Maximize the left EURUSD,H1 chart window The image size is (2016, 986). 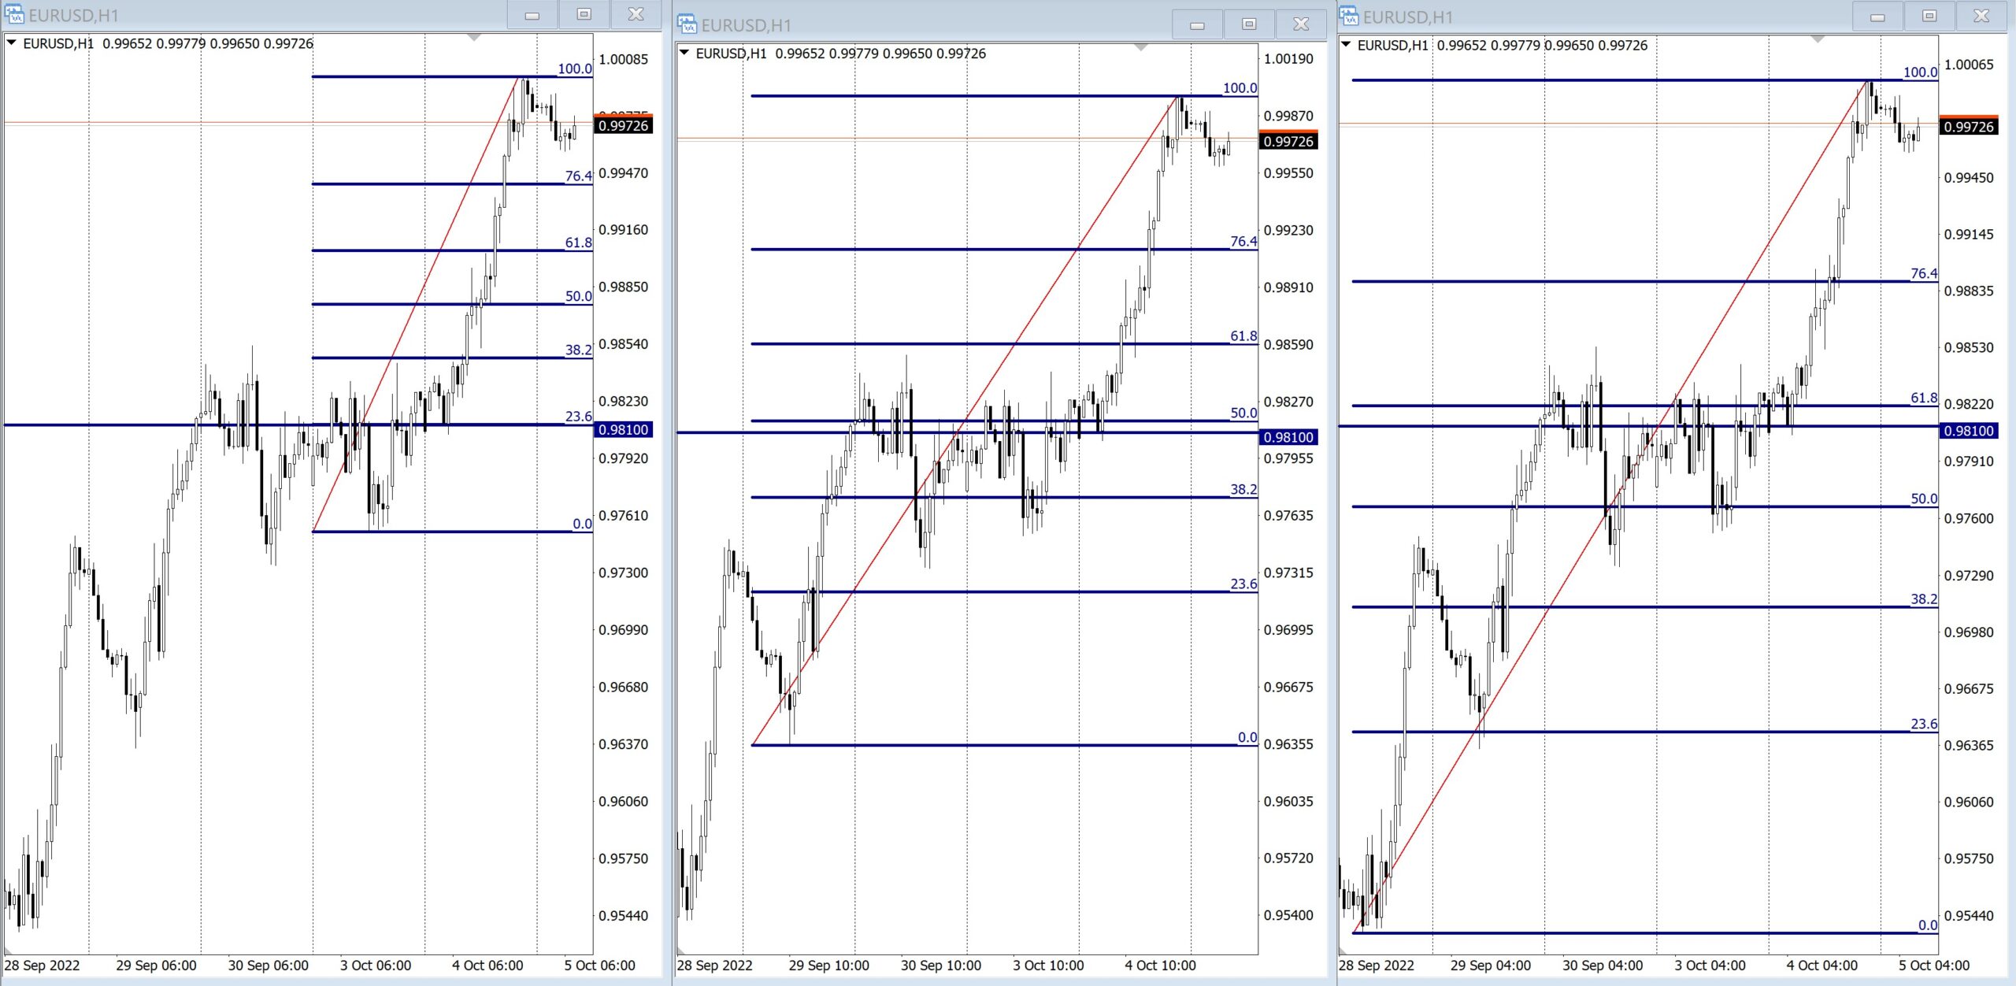pos(584,14)
